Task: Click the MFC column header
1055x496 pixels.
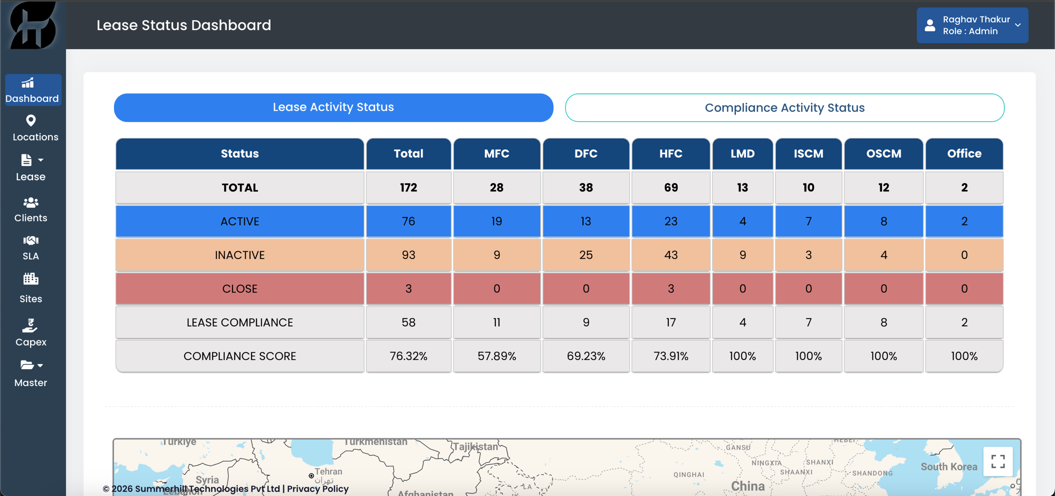Action: (496, 154)
